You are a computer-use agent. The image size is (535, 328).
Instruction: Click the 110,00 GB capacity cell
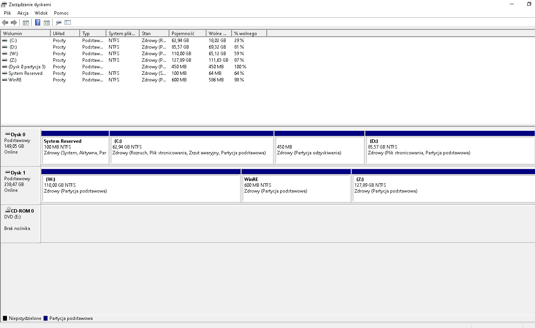181,54
